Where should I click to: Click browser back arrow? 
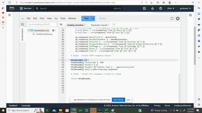tap(3, 3)
